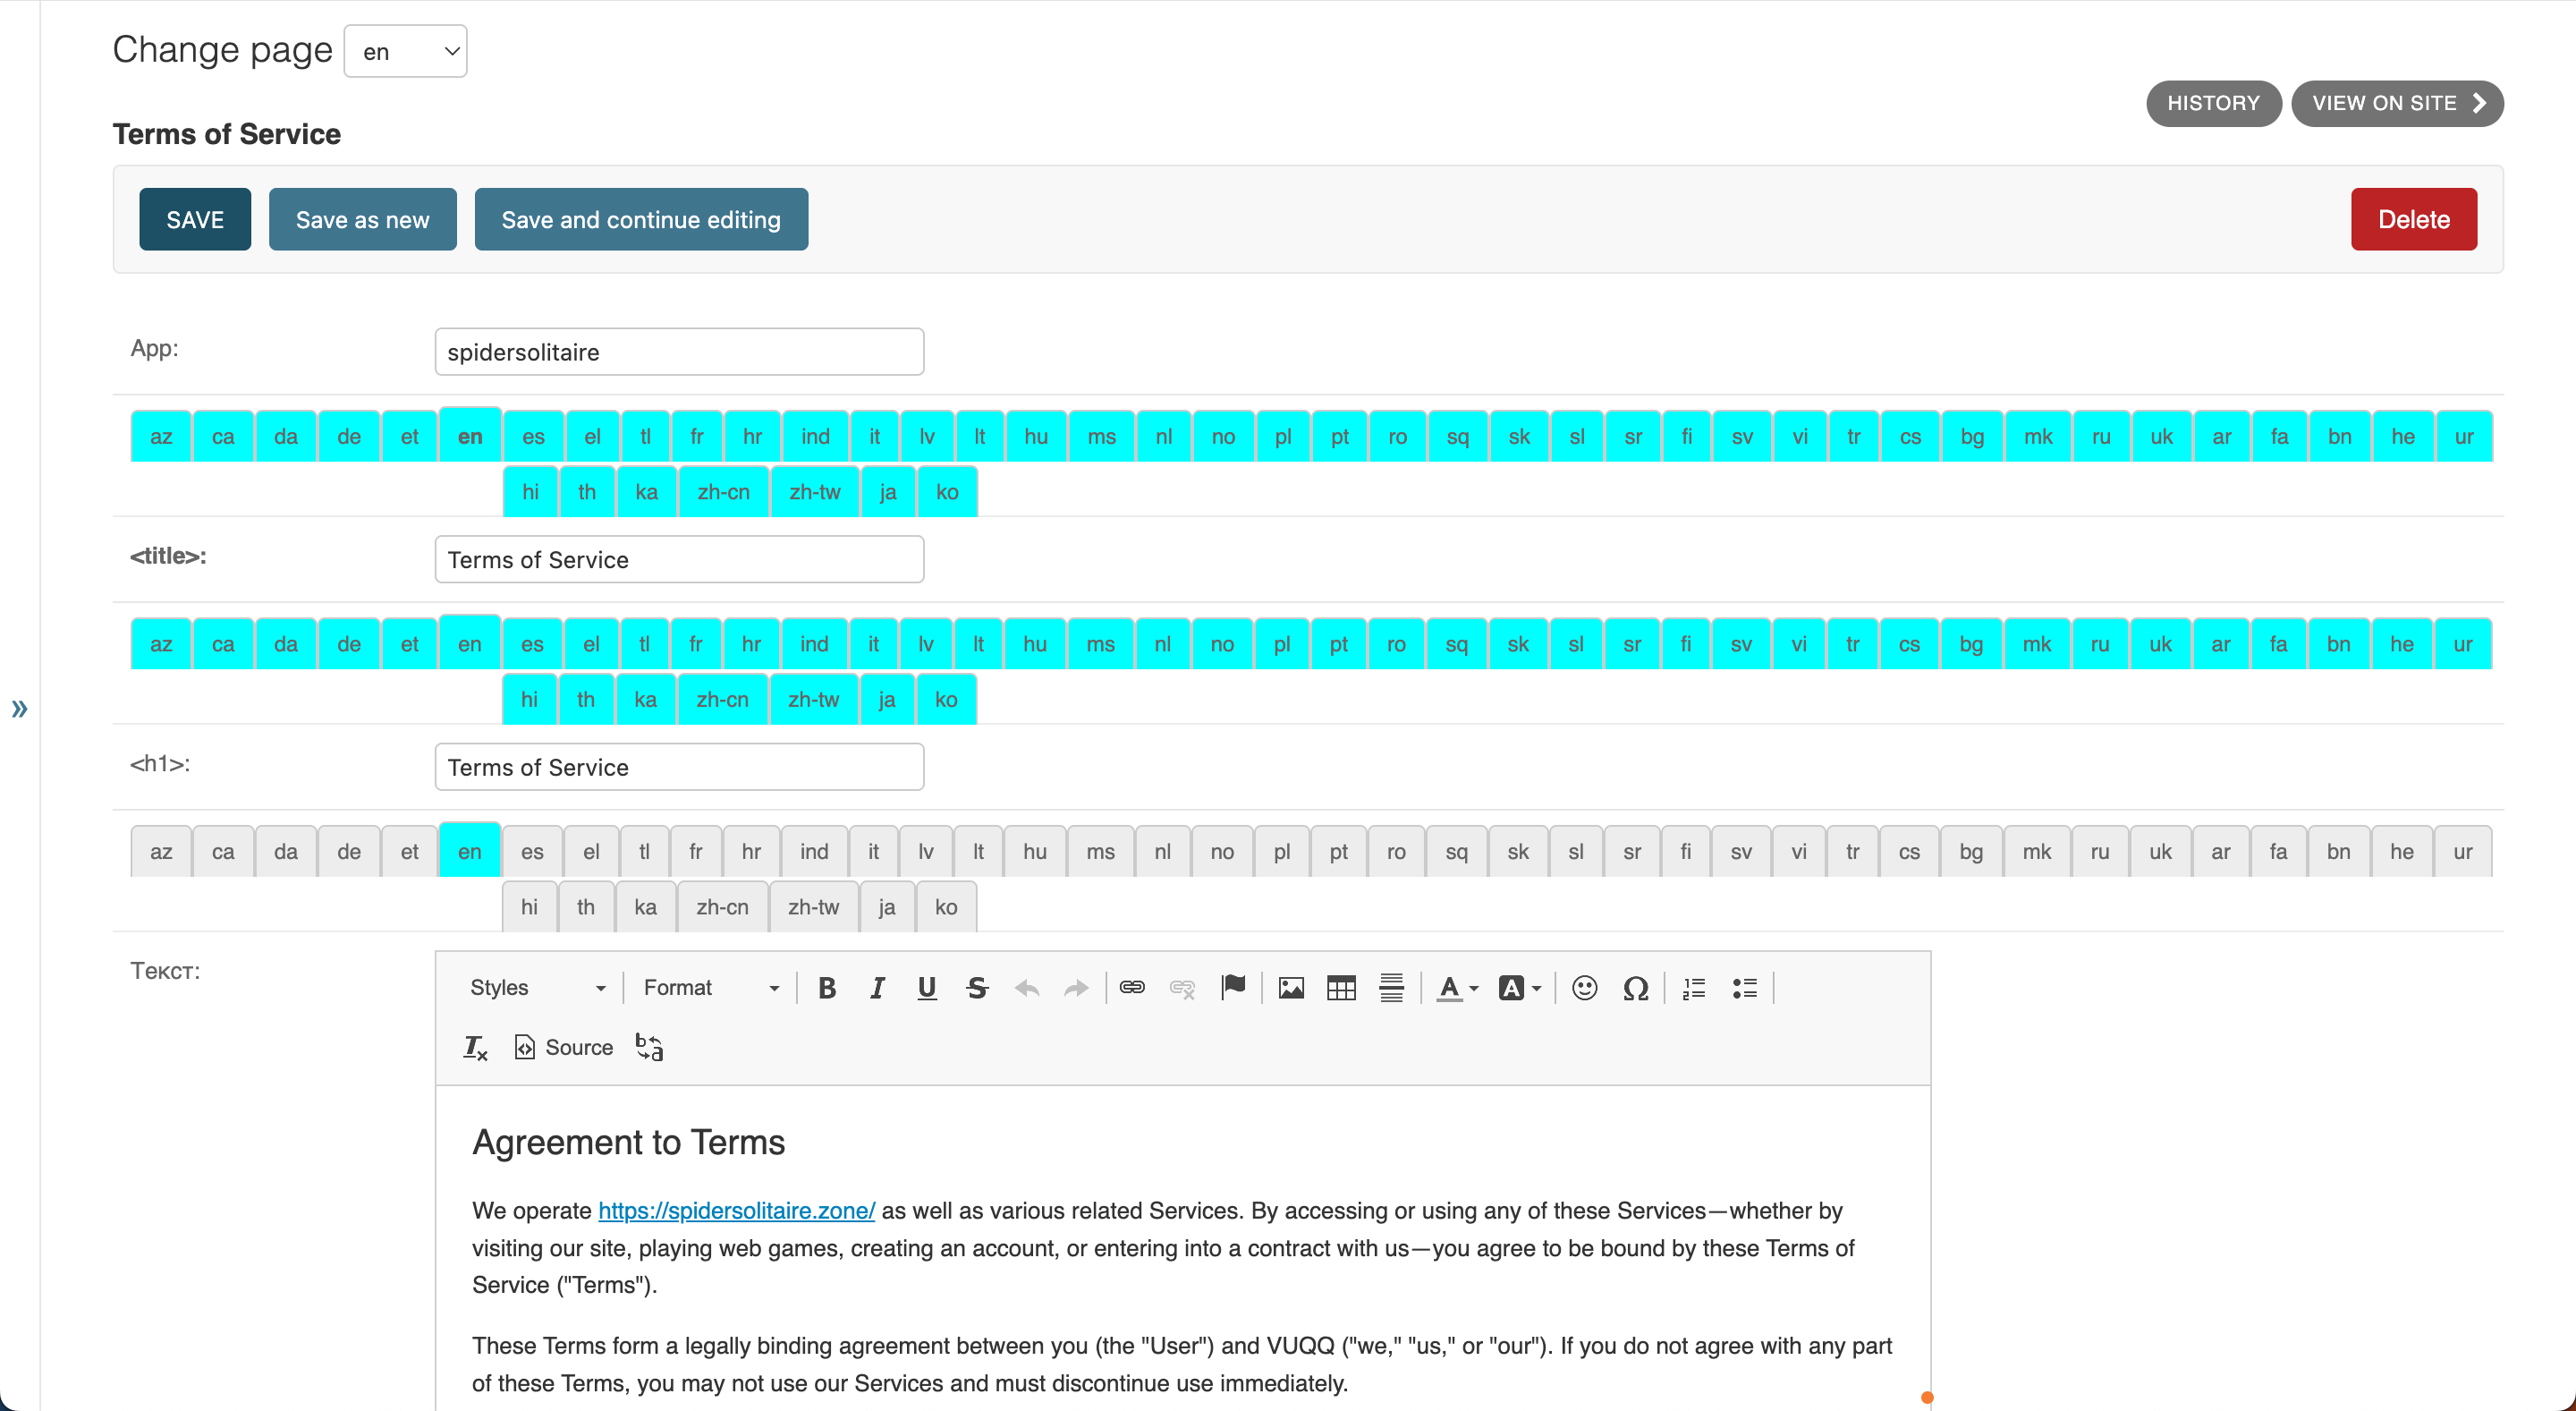Insert a numbered list
Screen dimensions: 2576x1411
[1693, 988]
